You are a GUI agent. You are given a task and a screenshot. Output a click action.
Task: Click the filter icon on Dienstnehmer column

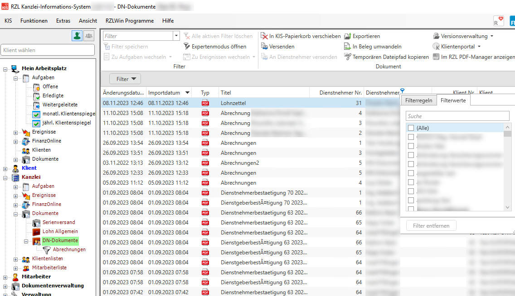pyautogui.click(x=402, y=91)
